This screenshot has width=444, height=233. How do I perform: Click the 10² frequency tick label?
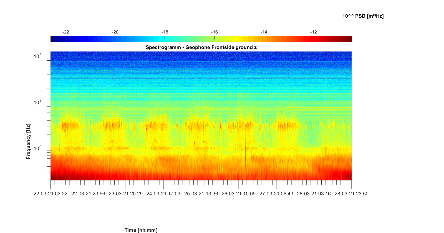[x=37, y=56]
